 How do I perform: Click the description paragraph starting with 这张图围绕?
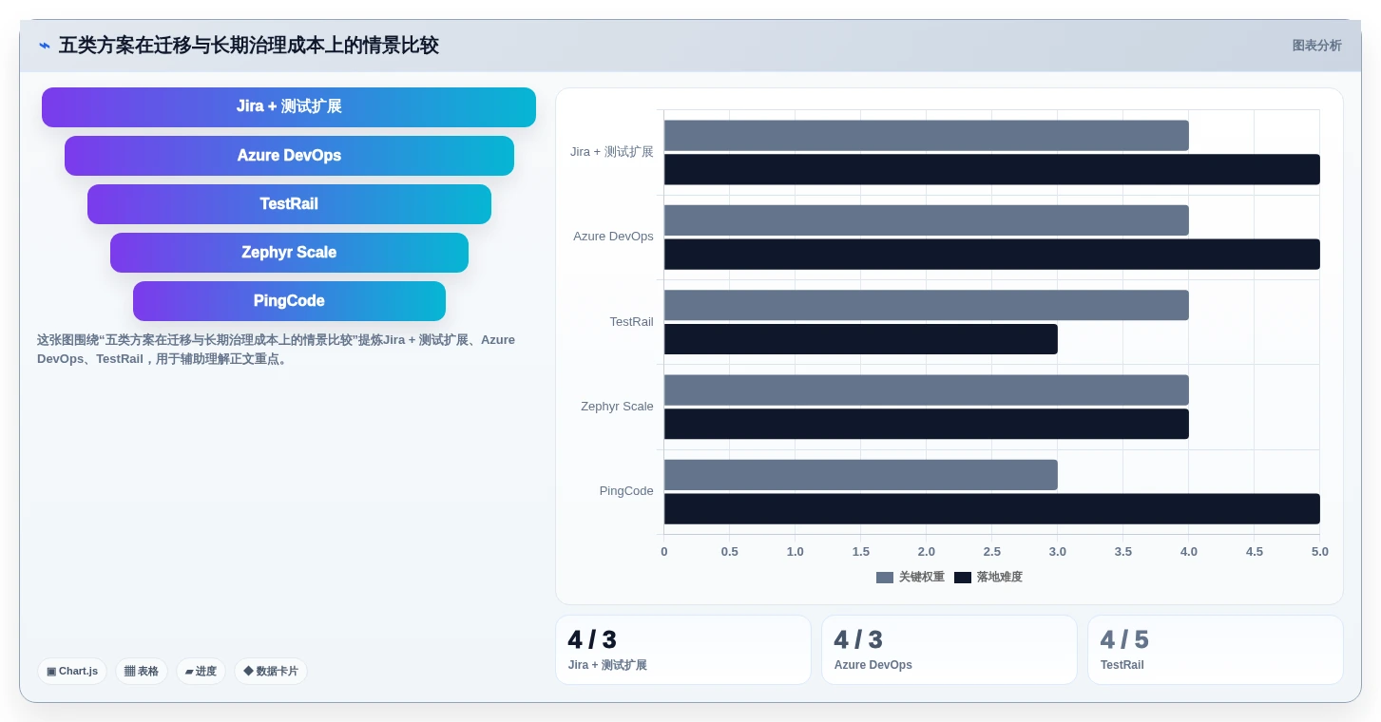(276, 350)
